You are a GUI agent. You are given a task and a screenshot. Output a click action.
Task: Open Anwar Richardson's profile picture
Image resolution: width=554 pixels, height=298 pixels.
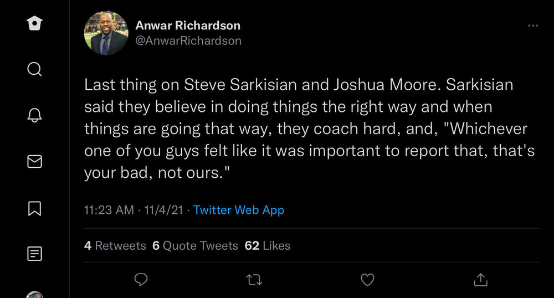(106, 33)
